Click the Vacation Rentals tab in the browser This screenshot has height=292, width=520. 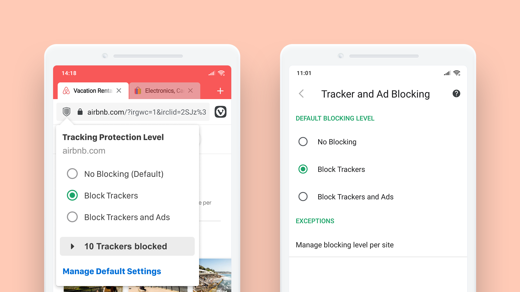pos(92,90)
